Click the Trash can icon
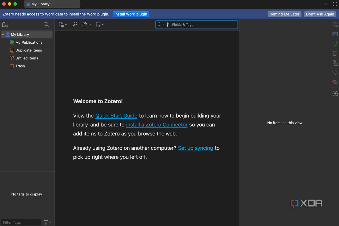 (x=12, y=66)
